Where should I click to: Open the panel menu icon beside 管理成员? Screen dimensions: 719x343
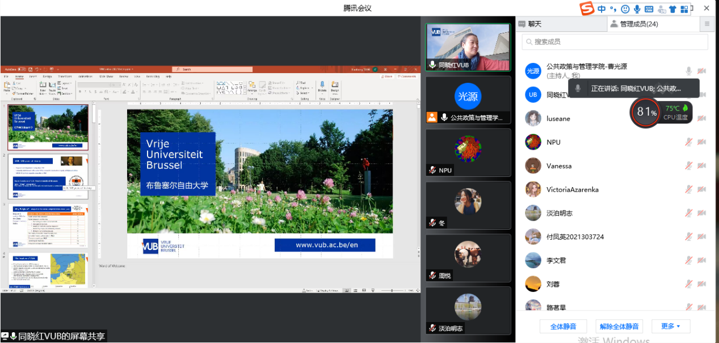707,24
